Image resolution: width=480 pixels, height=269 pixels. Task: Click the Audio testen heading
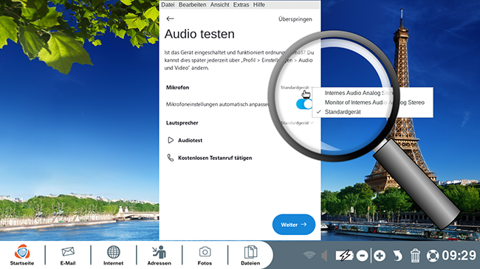pos(199,34)
